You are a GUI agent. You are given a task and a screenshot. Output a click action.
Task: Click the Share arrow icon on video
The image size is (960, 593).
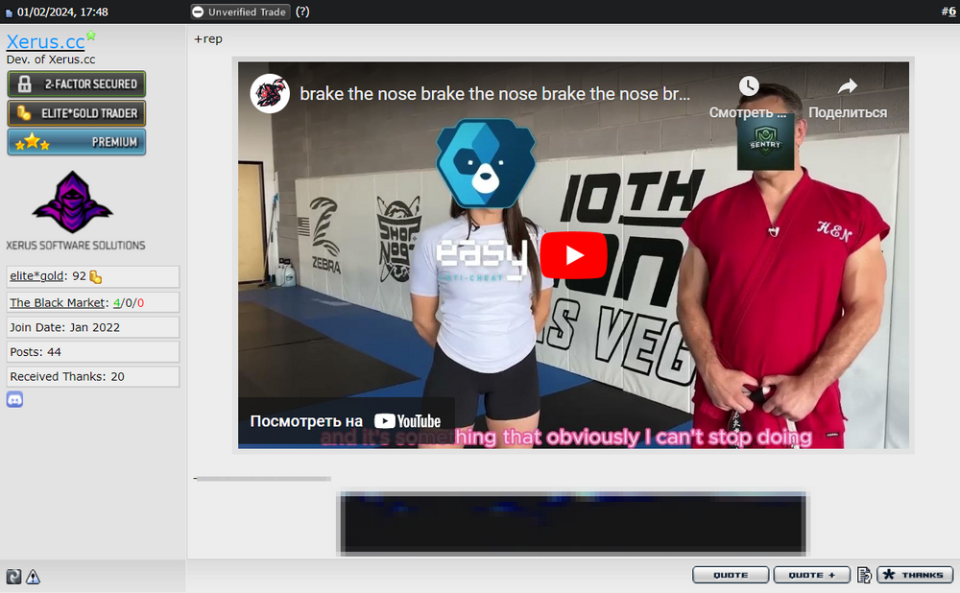point(848,86)
